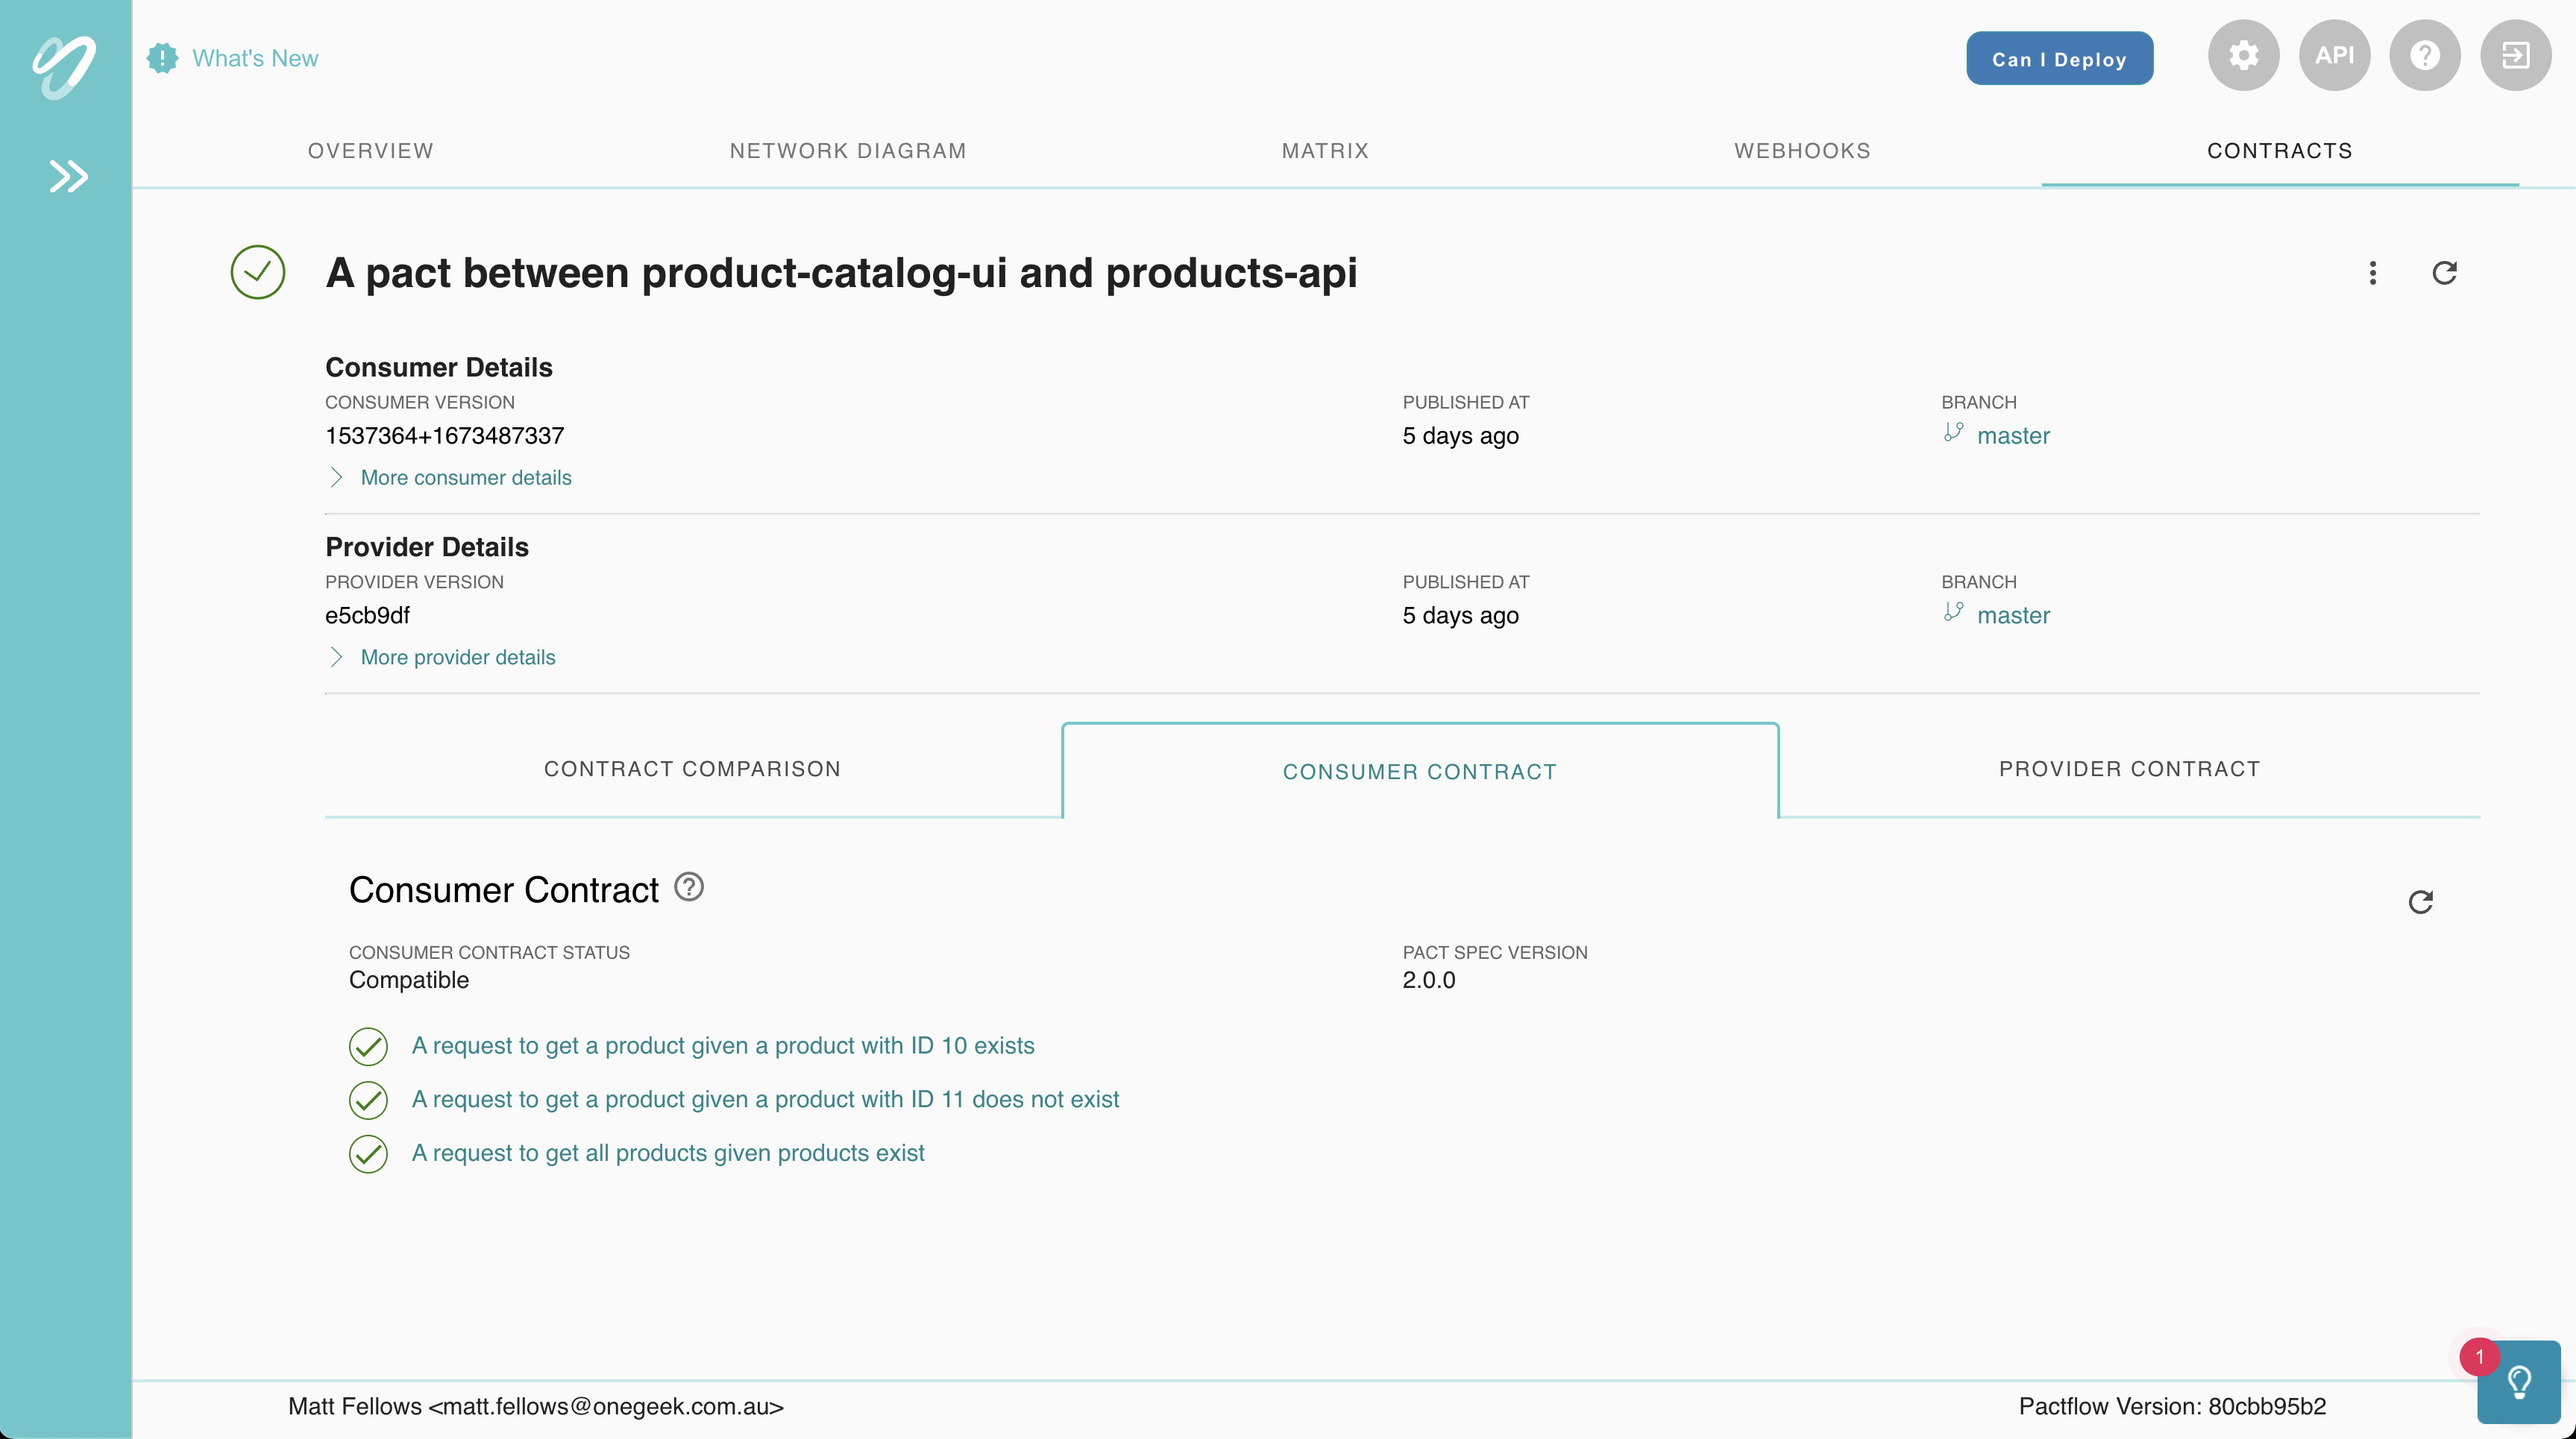The image size is (2576, 1439).
Task: Select the Provider Contract tab
Action: [x=2129, y=769]
